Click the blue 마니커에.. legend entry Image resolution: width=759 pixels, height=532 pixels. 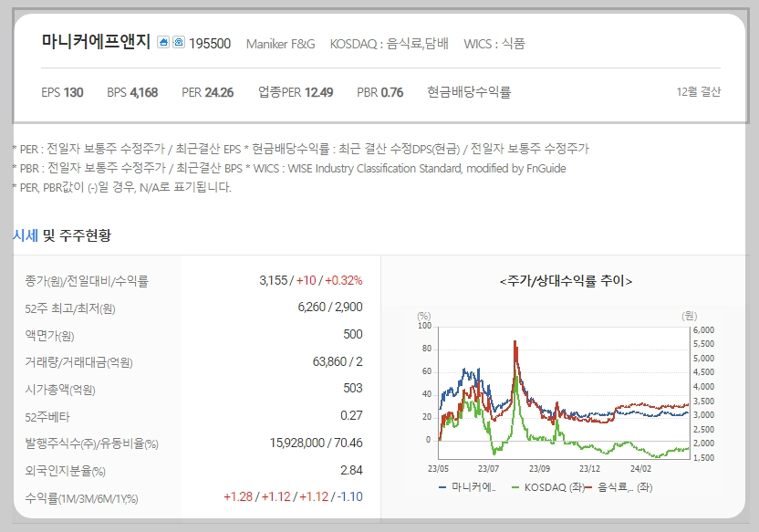pos(467,487)
